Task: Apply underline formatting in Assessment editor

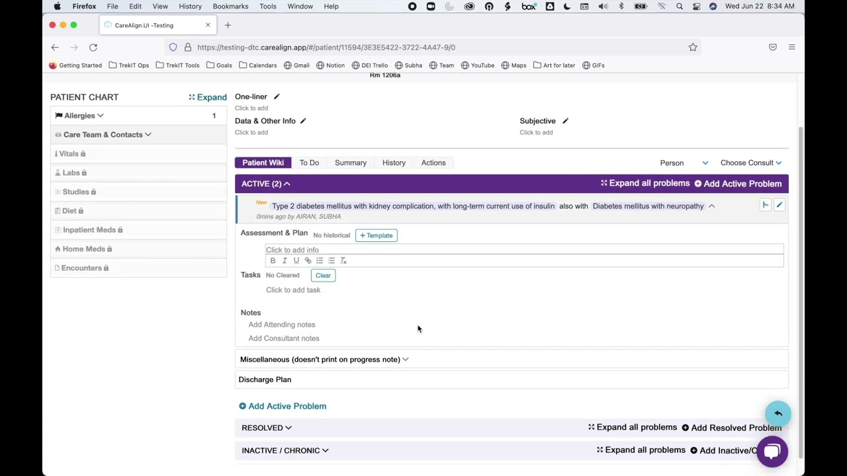Action: click(x=296, y=260)
